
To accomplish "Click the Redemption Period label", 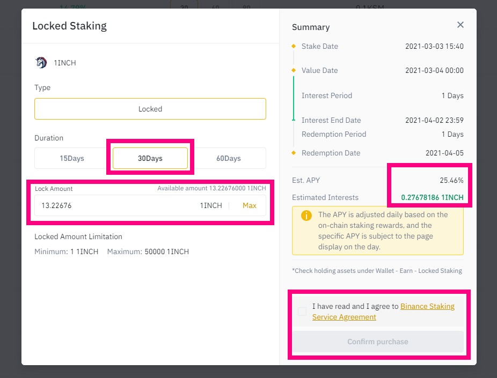I will click(334, 134).
